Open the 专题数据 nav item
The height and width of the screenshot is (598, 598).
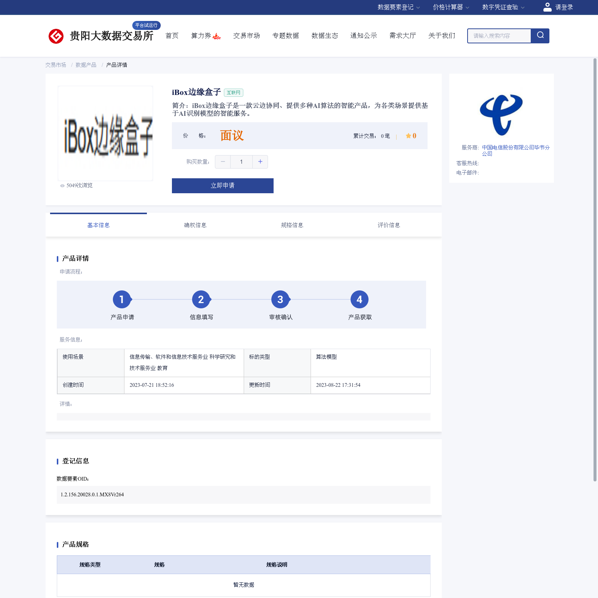pos(286,36)
